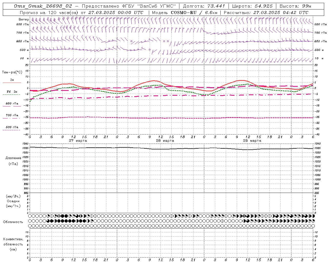Click the (мм/1ч.) precipitation unit label
The height and width of the screenshot is (262, 328).
[x=13, y=206]
